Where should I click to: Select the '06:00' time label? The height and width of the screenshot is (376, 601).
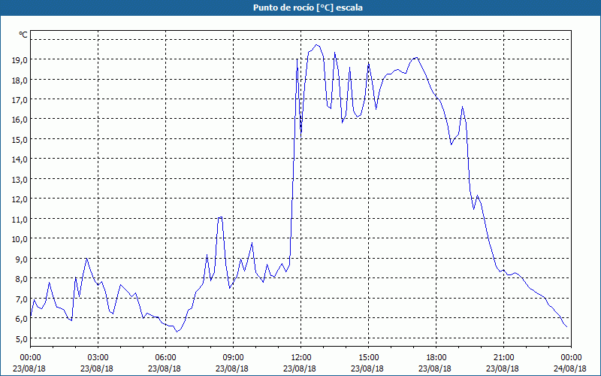pos(165,358)
